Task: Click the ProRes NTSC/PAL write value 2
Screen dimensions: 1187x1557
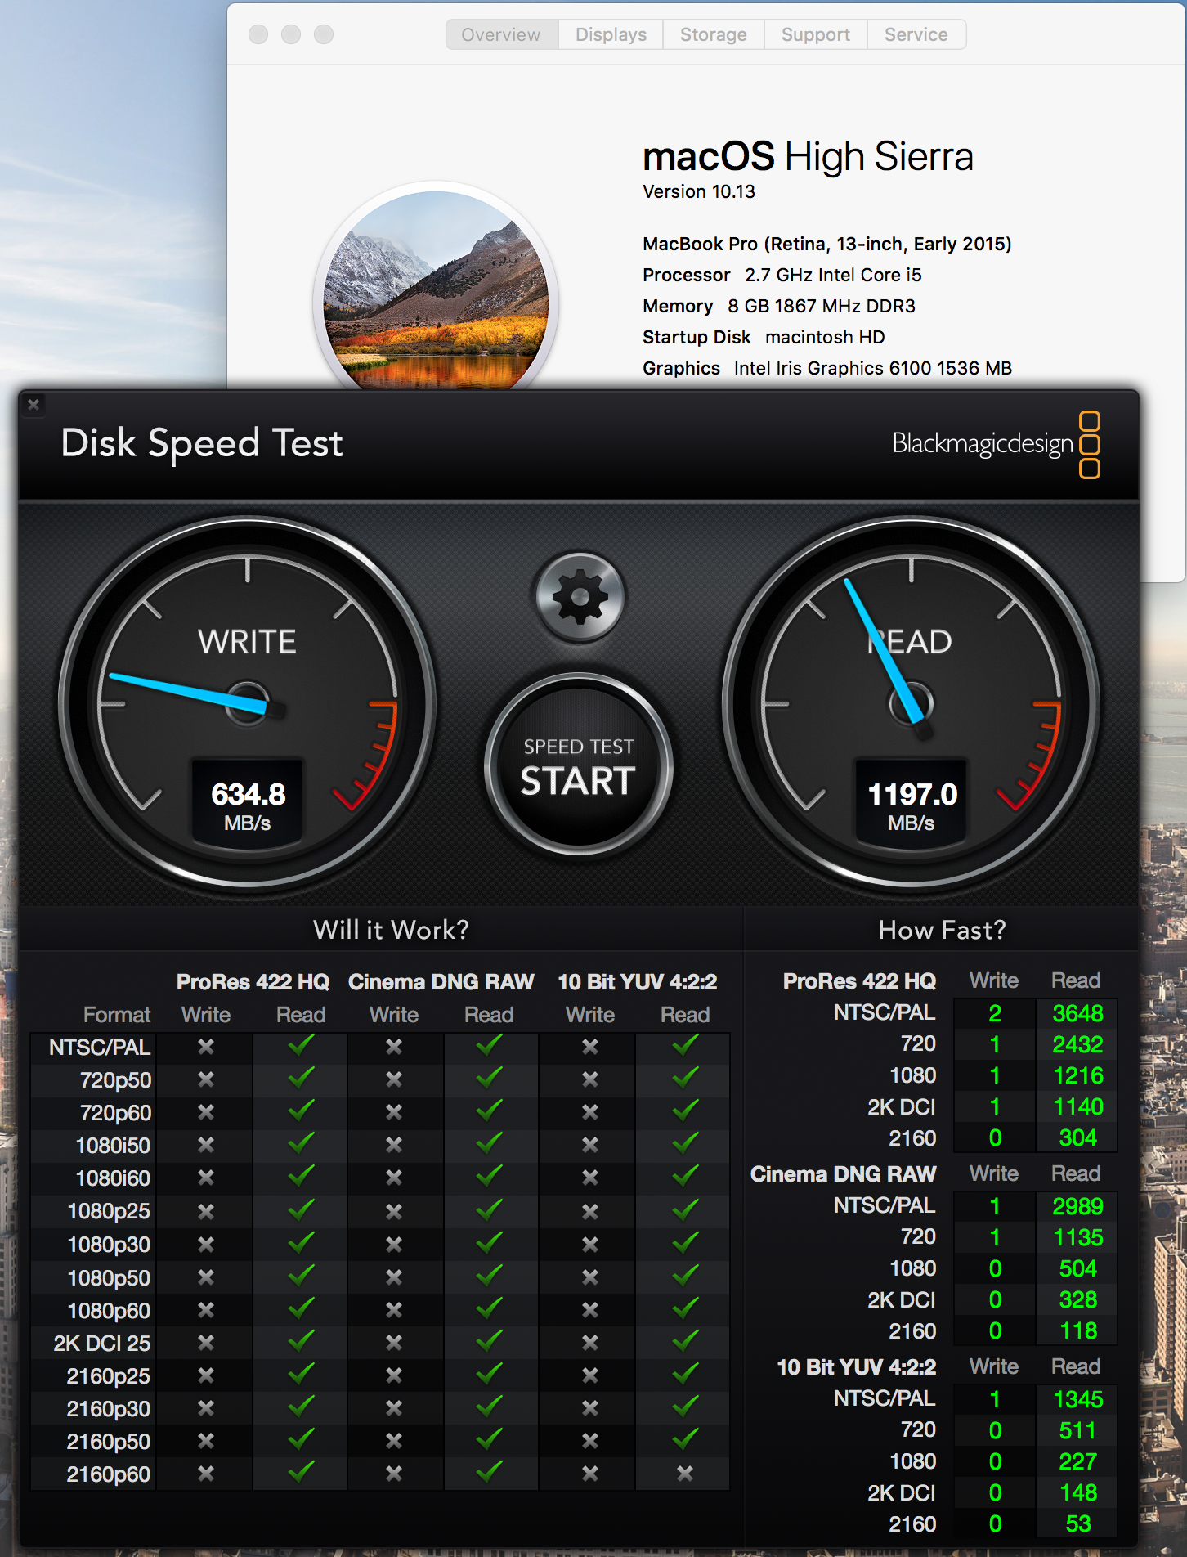Action: tap(995, 1013)
